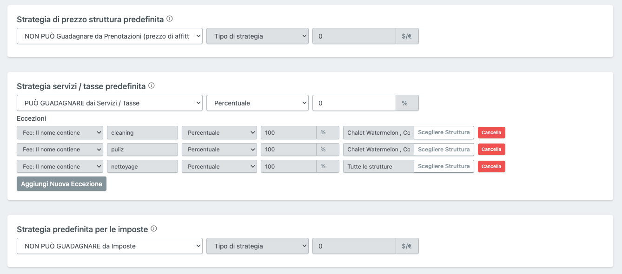This screenshot has height=274, width=622.
Task: Open the NON PUÒ GUADAGNARE da Imposte dropdown
Action: click(110, 246)
